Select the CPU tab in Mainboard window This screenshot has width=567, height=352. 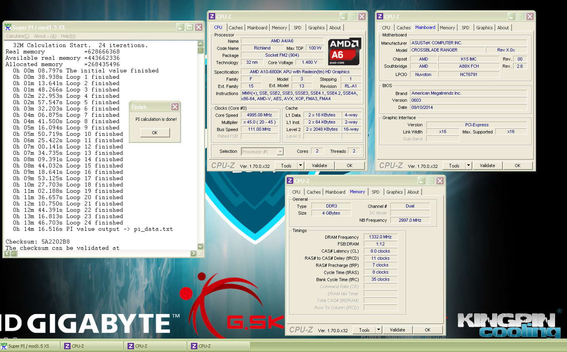[386, 28]
